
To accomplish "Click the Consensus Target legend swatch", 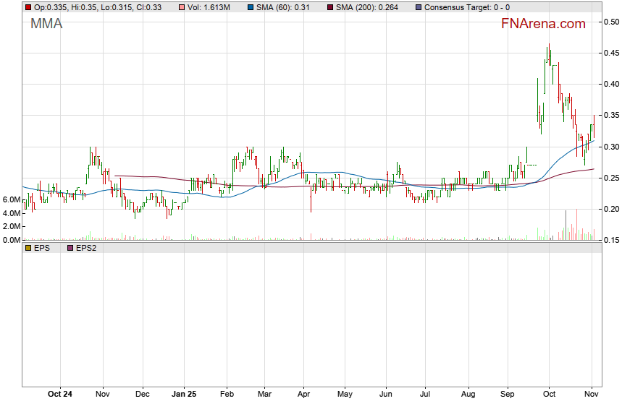I will [x=418, y=7].
